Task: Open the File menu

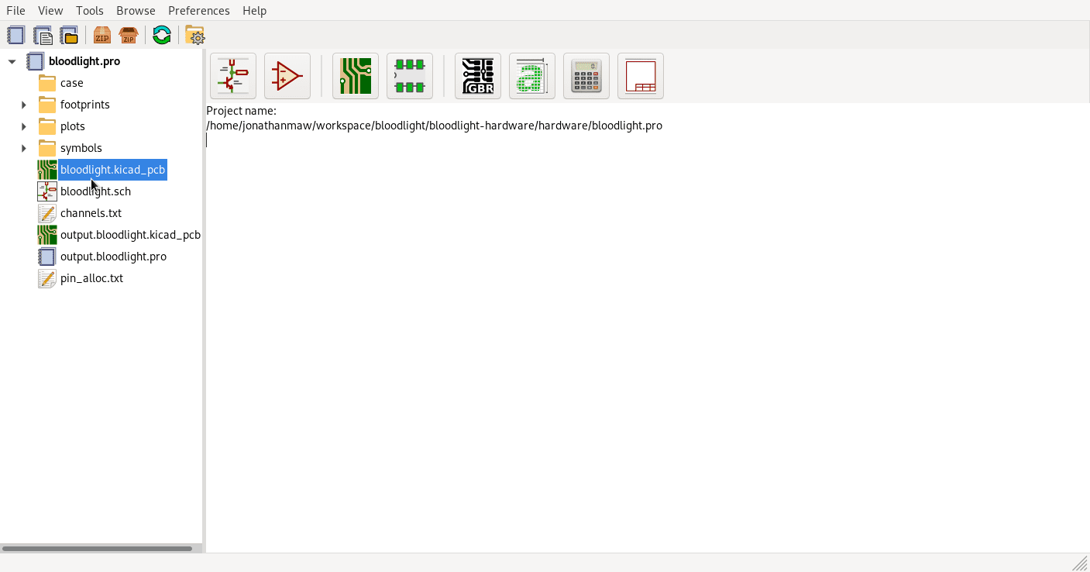Action: coord(15,10)
